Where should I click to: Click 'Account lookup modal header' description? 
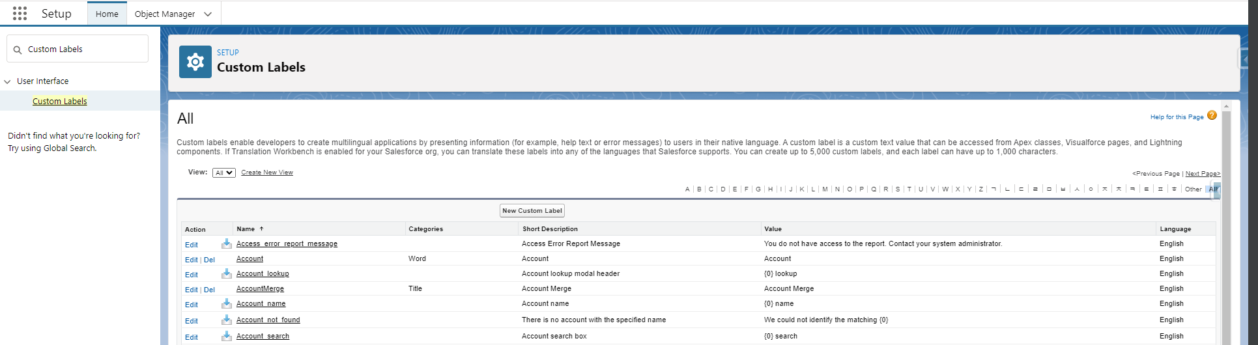point(571,273)
